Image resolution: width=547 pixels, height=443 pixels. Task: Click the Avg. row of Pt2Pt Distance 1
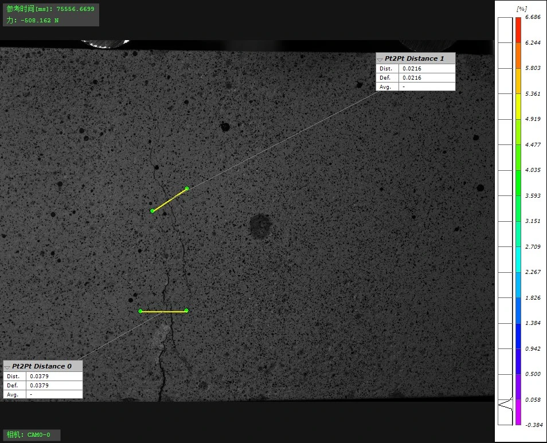click(x=415, y=87)
